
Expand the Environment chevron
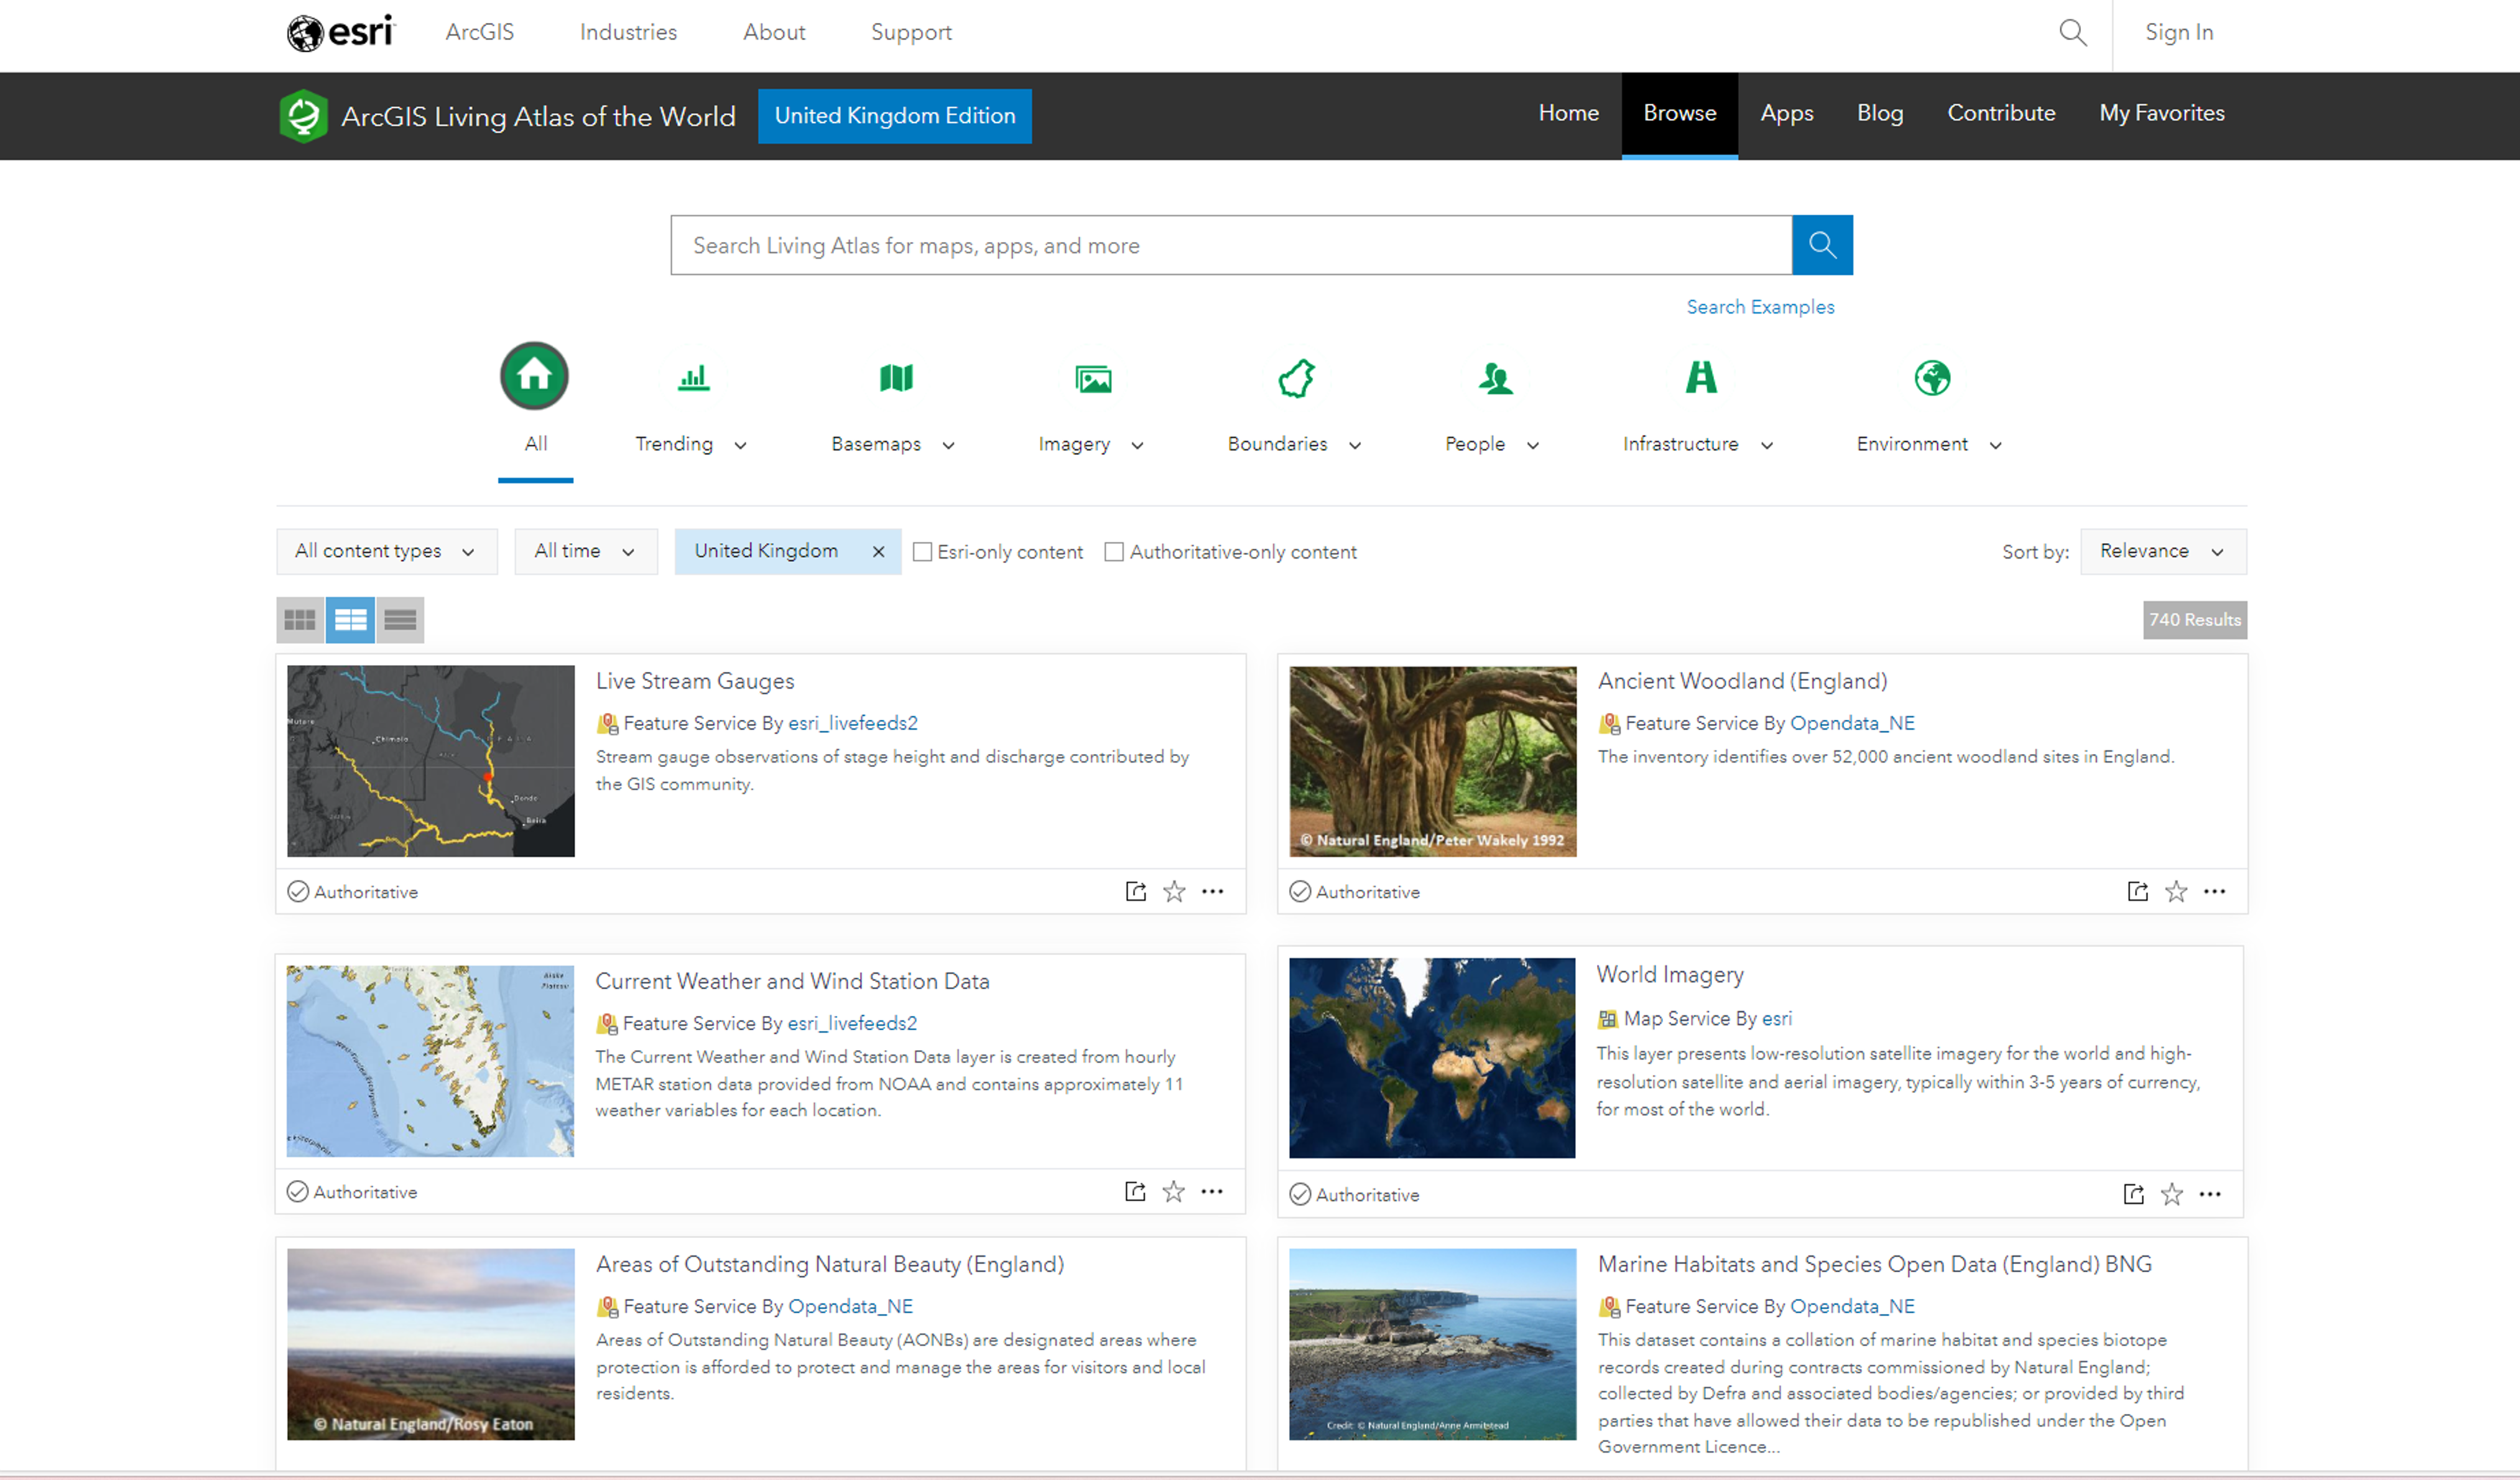point(1996,446)
